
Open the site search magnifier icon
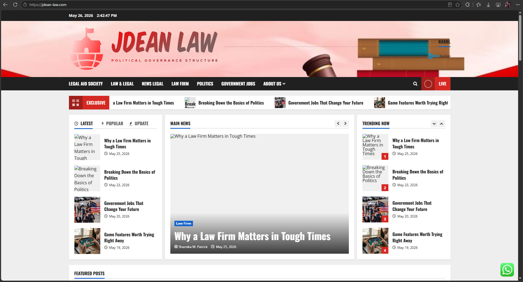(x=415, y=84)
